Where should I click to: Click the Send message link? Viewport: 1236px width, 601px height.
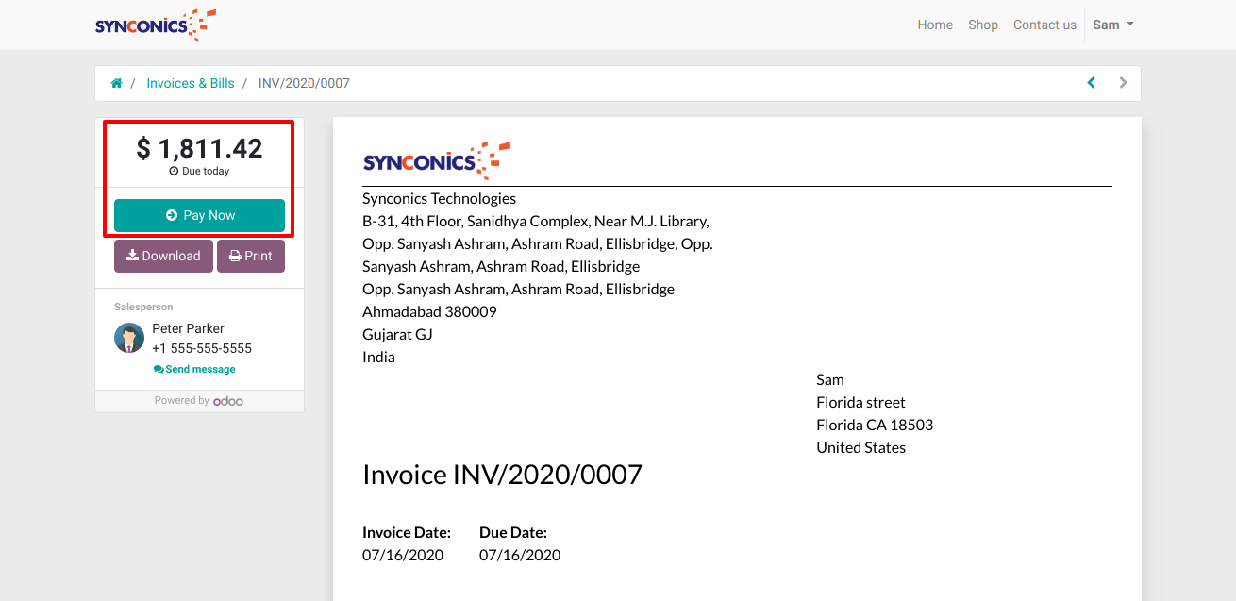[194, 369]
